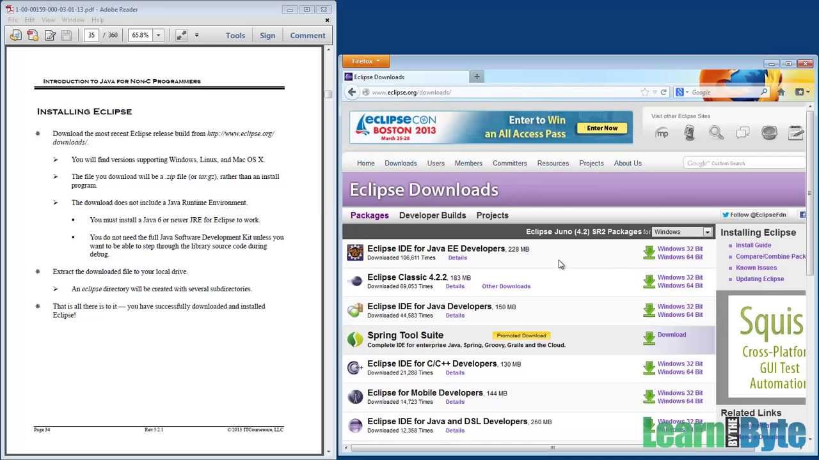Expand the Adobe Reader toolbar options arrow
The width and height of the screenshot is (819, 460).
tap(196, 35)
